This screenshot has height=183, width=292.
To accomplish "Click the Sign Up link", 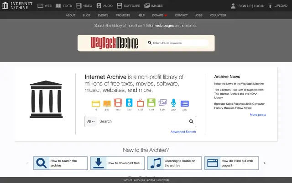I will tap(245, 6).
